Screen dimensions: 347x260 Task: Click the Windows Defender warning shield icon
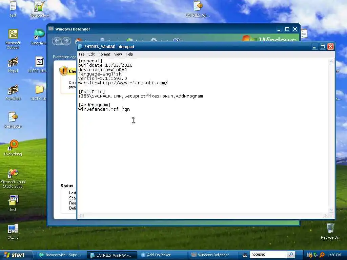click(x=63, y=71)
